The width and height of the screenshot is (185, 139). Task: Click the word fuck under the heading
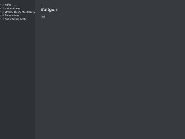pyautogui.click(x=43, y=16)
